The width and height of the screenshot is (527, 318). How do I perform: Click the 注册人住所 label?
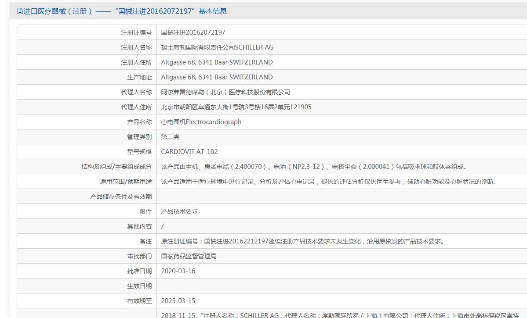[x=136, y=62]
